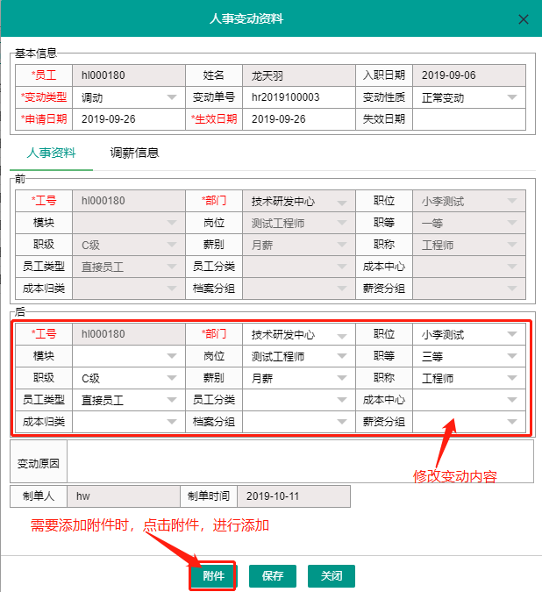Select the 人事资料 tab

[x=51, y=153]
